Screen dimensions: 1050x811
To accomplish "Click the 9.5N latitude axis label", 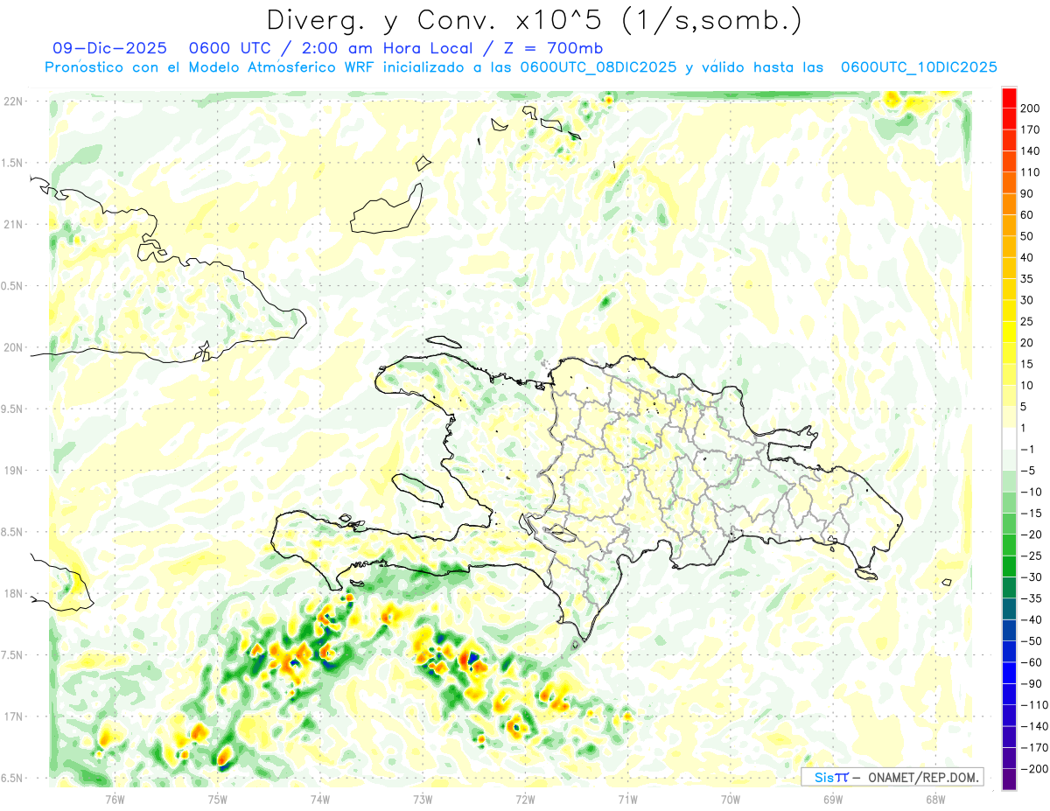I will pyautogui.click(x=11, y=409).
